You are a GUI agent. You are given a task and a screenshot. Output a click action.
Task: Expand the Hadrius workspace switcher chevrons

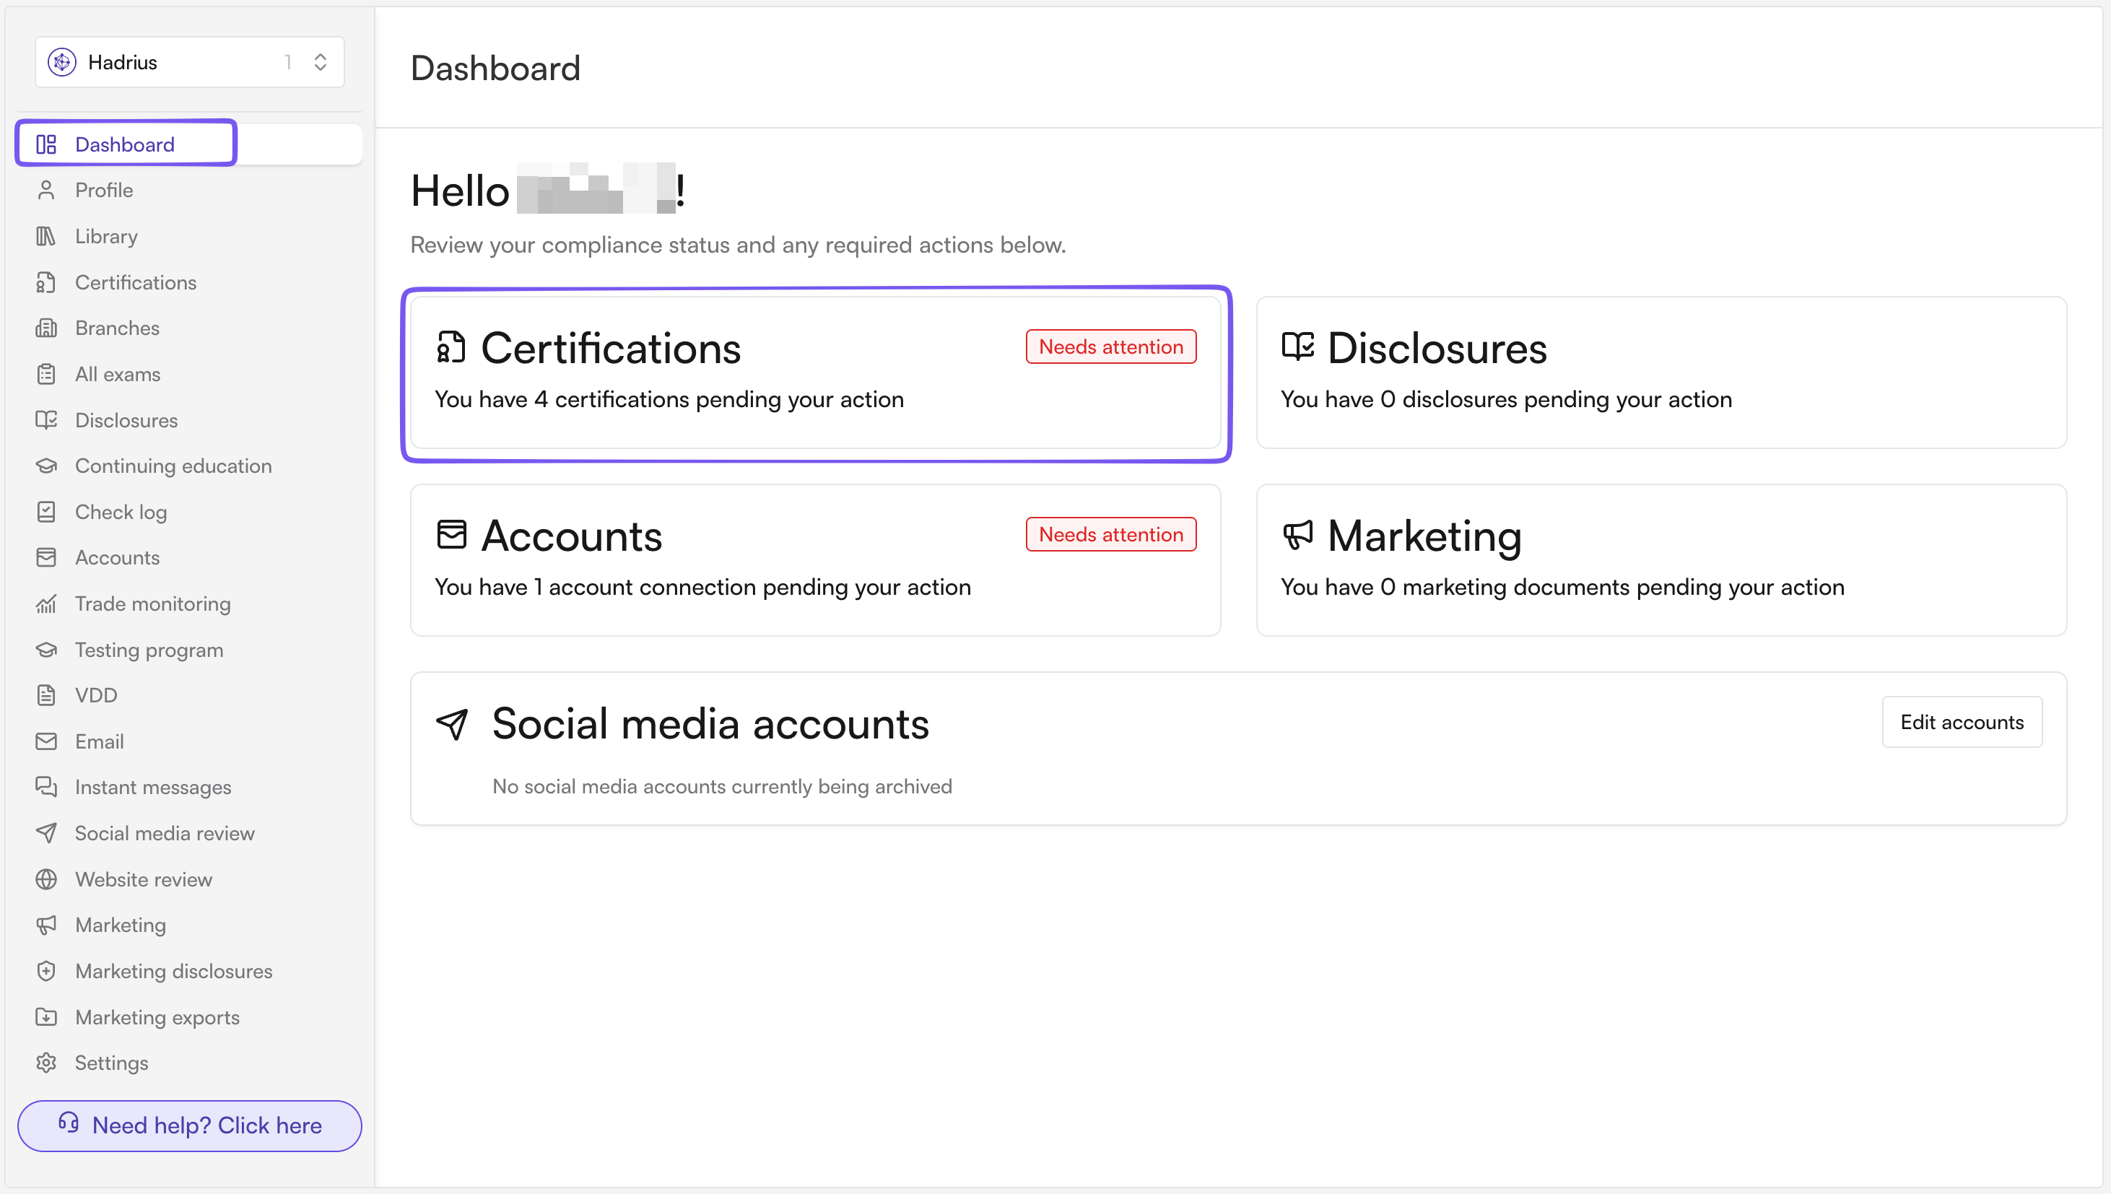tap(321, 62)
